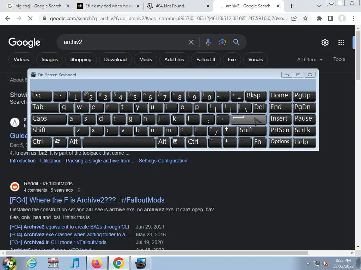Click the spacebar on On-Screen Keyboard

click(x=119, y=142)
